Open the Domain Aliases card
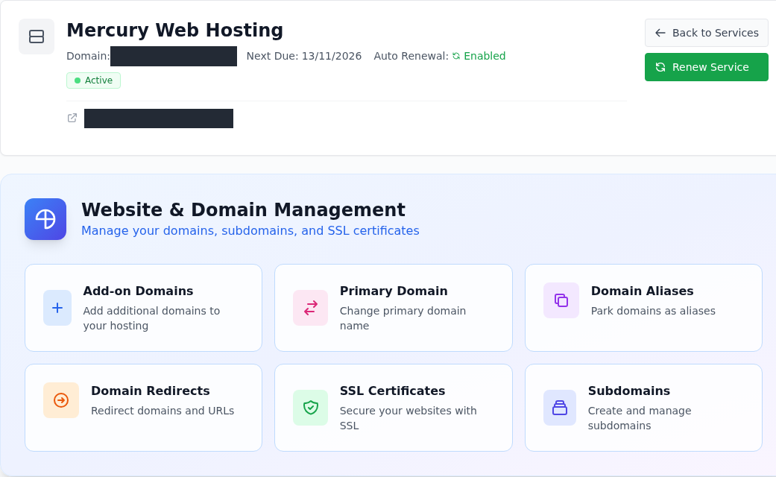 (643, 308)
